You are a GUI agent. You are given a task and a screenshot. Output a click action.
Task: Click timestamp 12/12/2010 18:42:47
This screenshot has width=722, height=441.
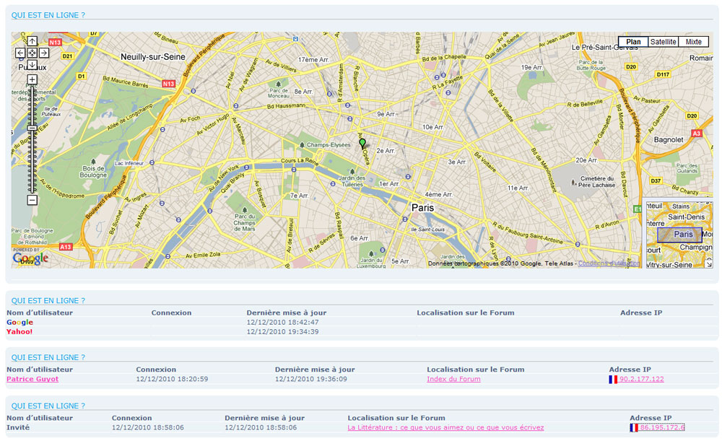282,322
